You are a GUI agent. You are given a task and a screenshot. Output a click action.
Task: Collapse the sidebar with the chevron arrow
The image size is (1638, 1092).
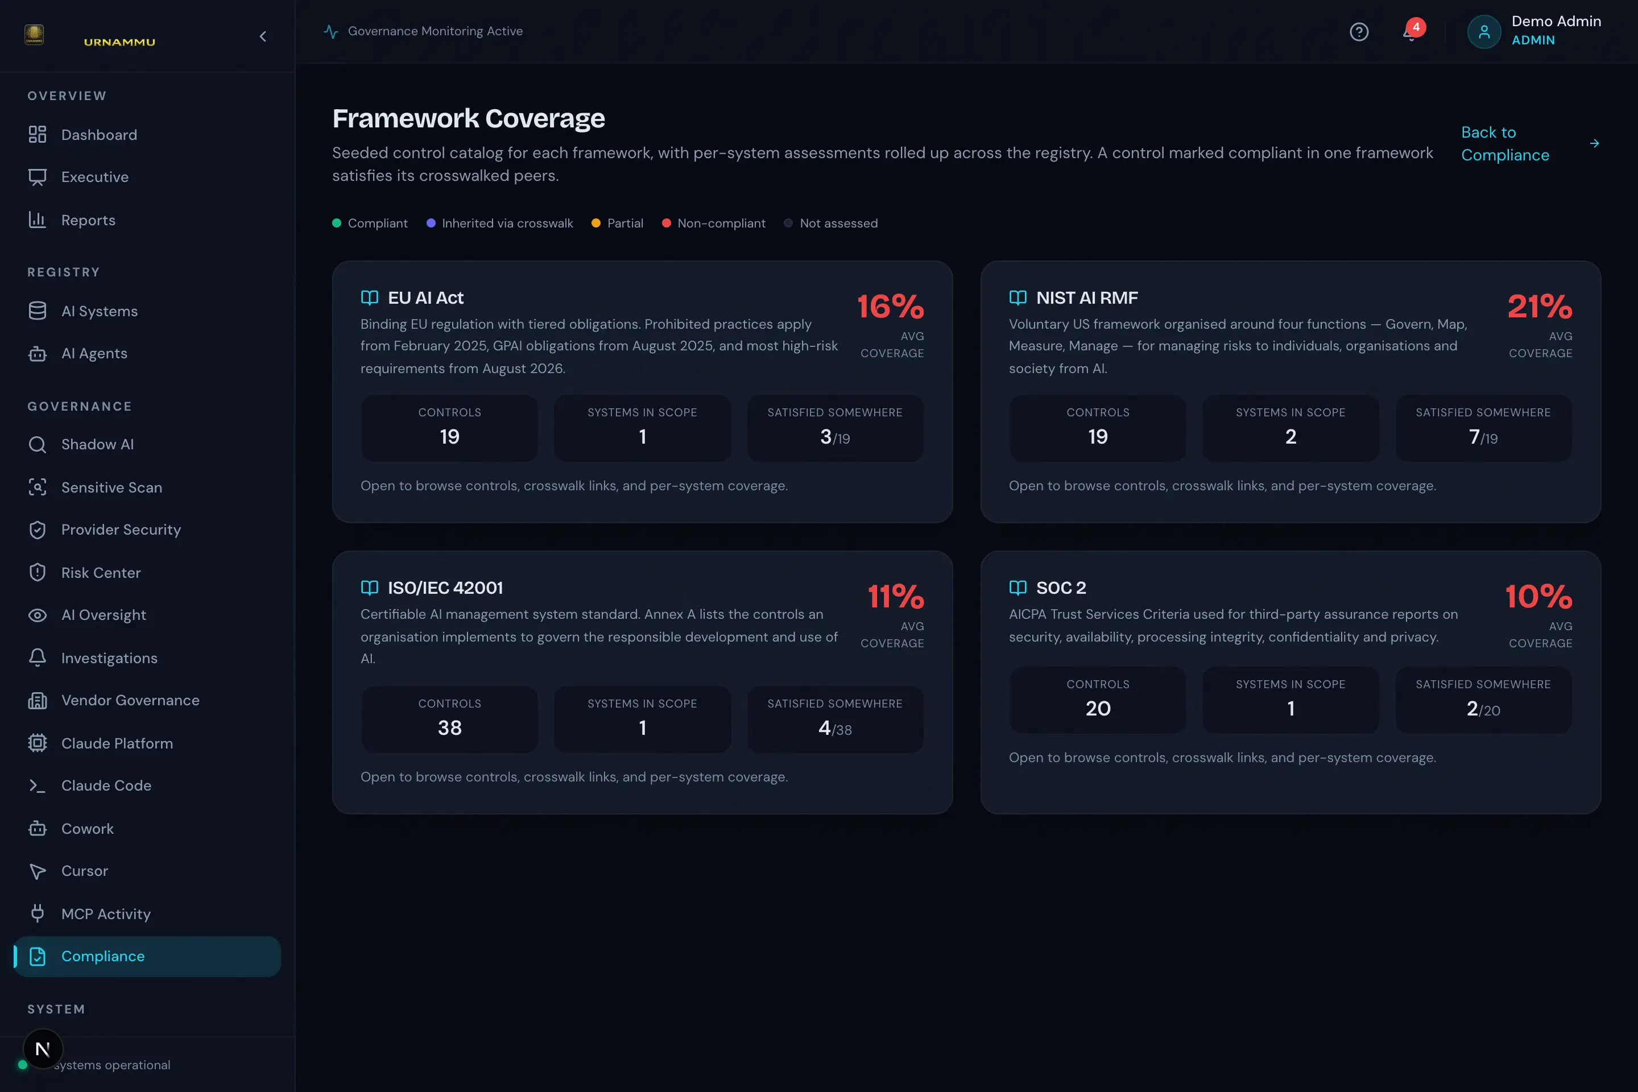click(263, 36)
